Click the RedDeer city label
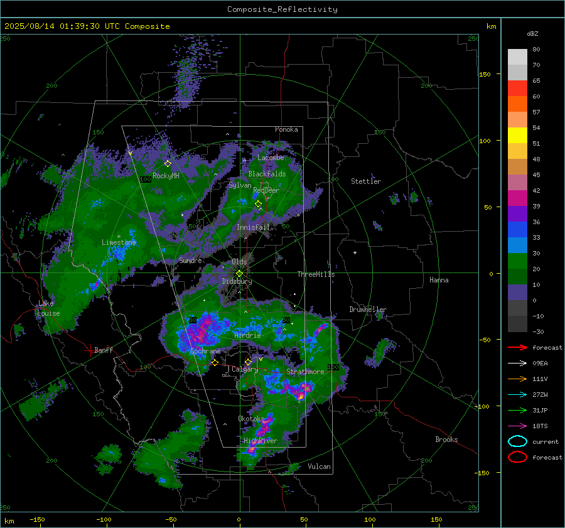This screenshot has height=528, width=565. point(266,190)
